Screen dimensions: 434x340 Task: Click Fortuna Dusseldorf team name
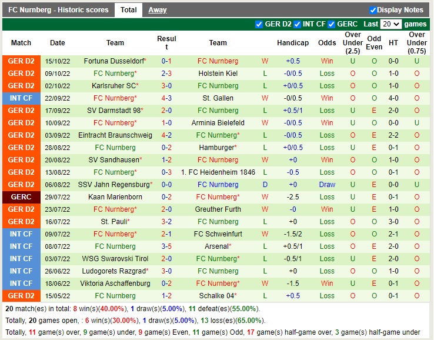click(x=114, y=61)
